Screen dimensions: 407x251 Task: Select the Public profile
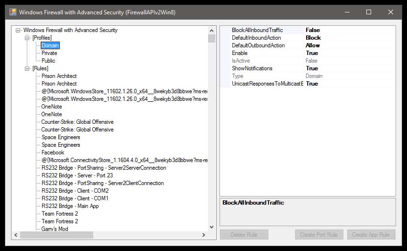48,61
